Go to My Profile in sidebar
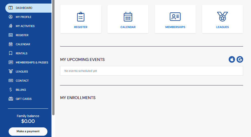 point(24,17)
